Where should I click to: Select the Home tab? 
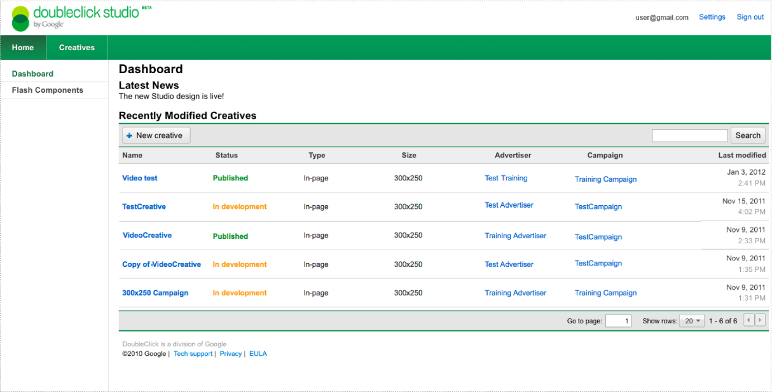tap(23, 48)
